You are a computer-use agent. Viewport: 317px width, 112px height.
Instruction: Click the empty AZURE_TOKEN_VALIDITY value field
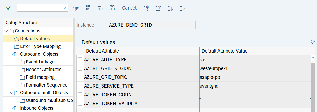[x=255, y=104]
